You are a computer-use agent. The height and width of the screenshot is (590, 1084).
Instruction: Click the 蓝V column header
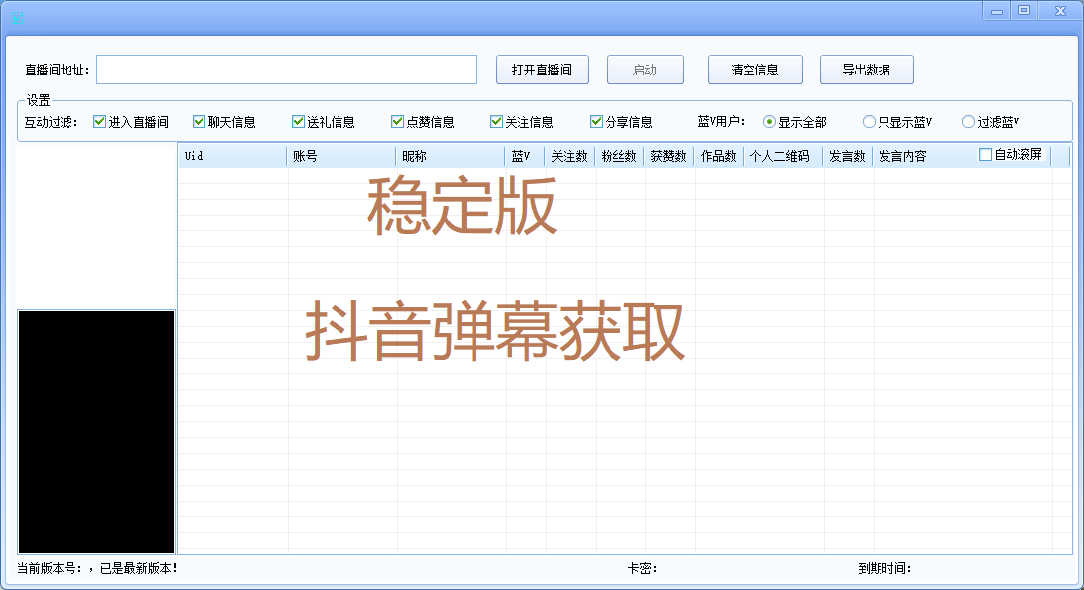tap(525, 156)
